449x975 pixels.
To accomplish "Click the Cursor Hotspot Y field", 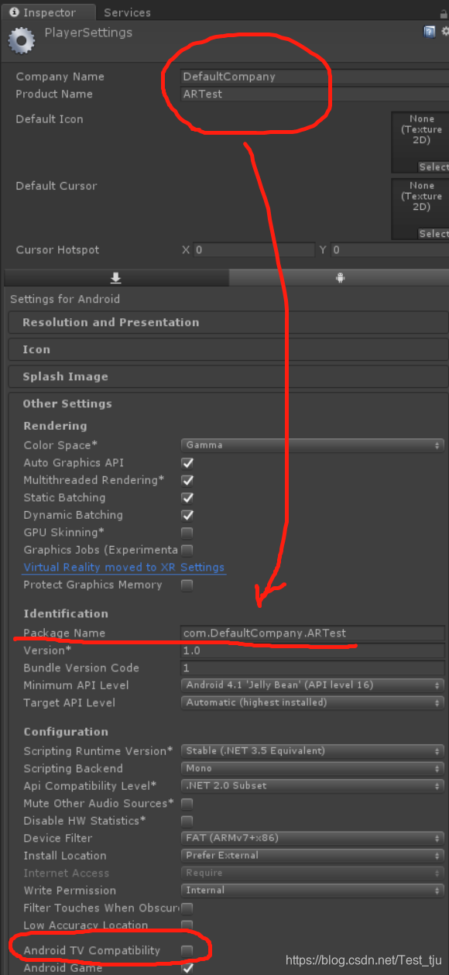I will (389, 250).
